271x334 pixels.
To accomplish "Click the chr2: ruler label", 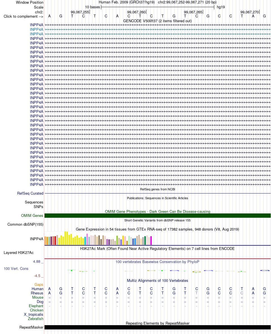I will click(39, 12).
